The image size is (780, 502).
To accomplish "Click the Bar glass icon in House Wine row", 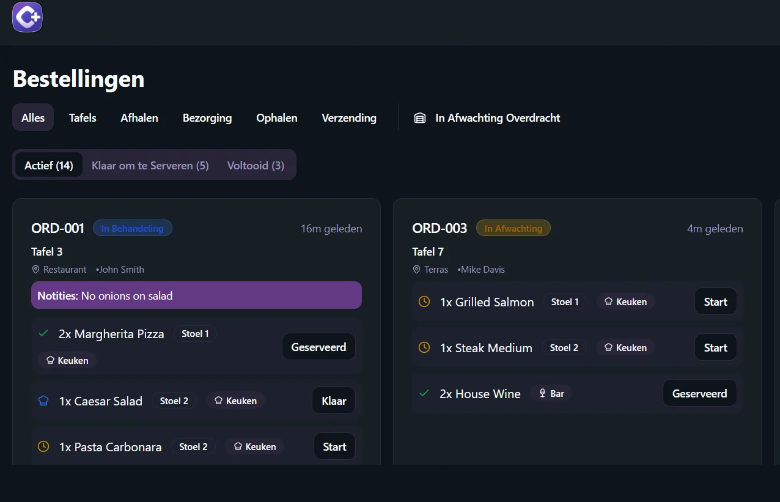I will point(542,393).
